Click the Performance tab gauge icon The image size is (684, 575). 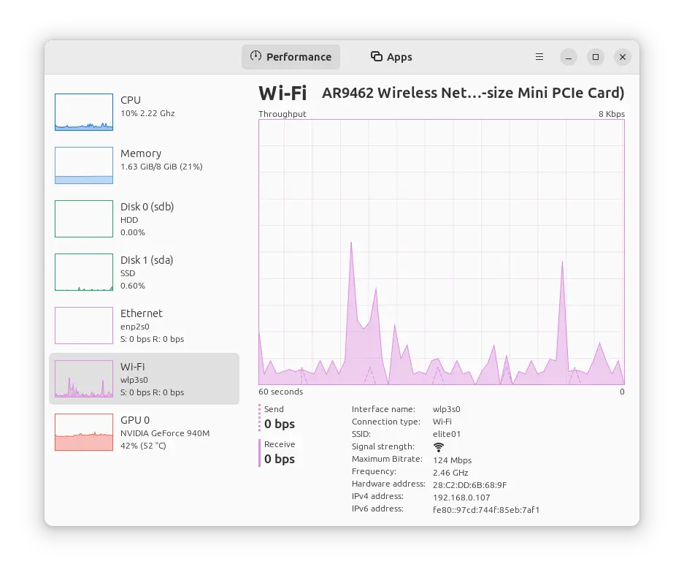[x=255, y=56]
